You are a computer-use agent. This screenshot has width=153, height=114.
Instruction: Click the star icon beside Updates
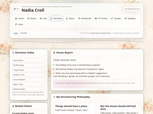click(x=126, y=18)
